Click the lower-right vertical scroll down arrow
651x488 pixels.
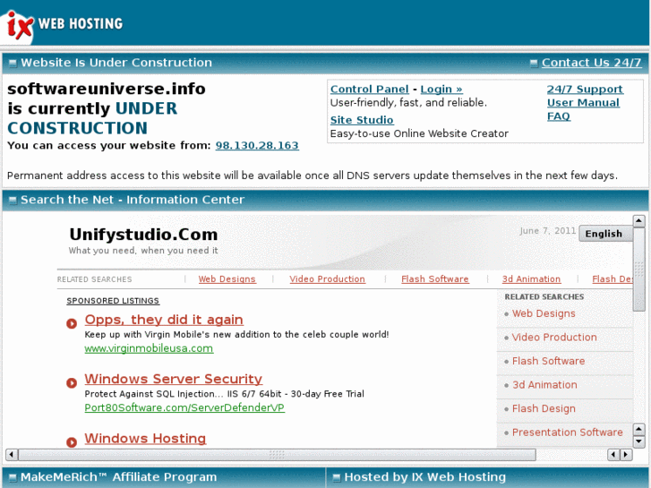click(x=638, y=441)
